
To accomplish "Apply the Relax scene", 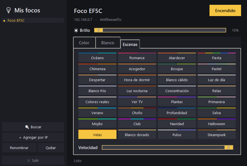I will (x=217, y=90).
